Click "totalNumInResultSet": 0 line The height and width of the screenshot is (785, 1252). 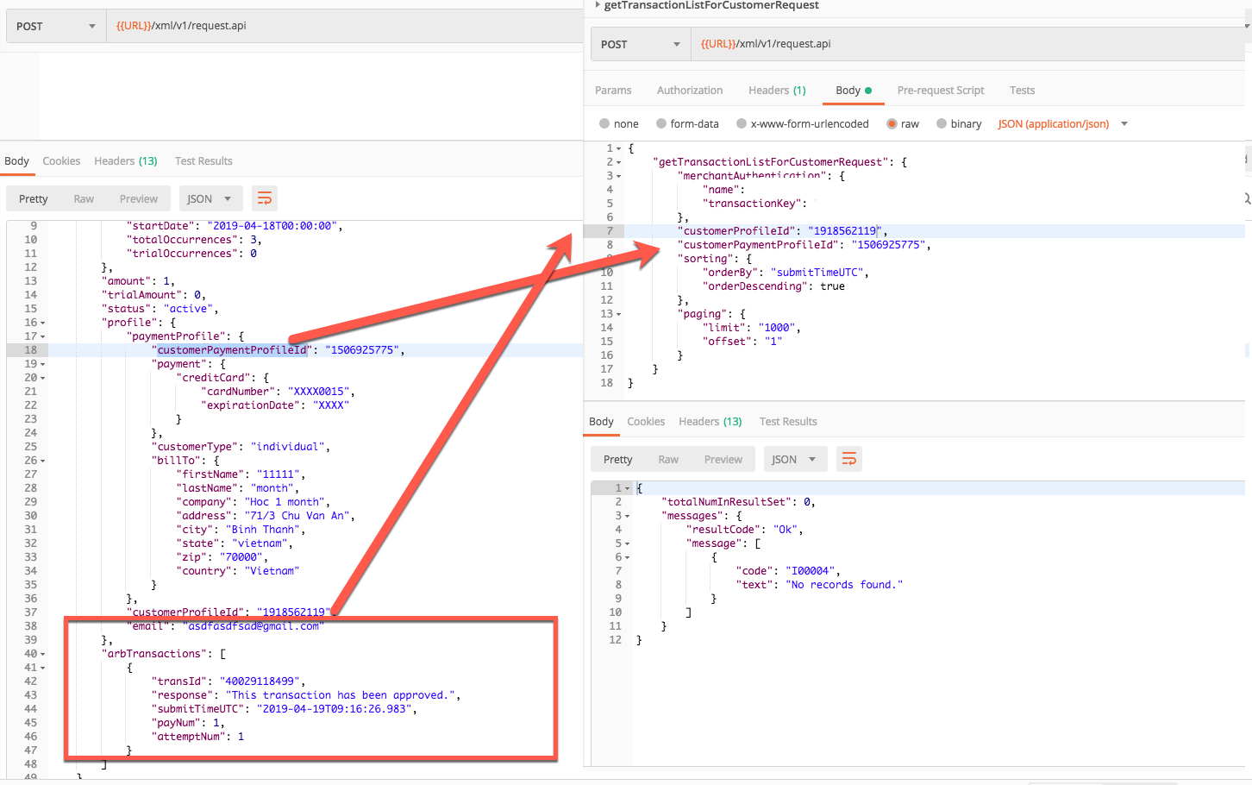pos(738,502)
